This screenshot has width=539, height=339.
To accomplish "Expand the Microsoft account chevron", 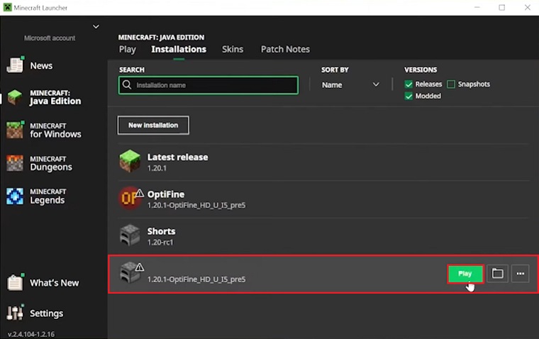I will [x=96, y=27].
